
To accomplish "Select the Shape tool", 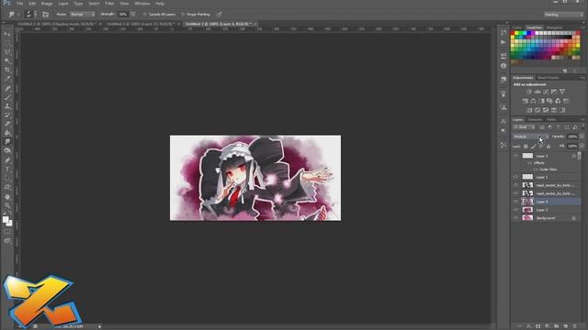I will tap(7, 187).
